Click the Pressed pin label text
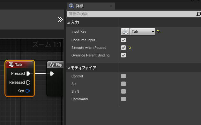 click(x=18, y=74)
